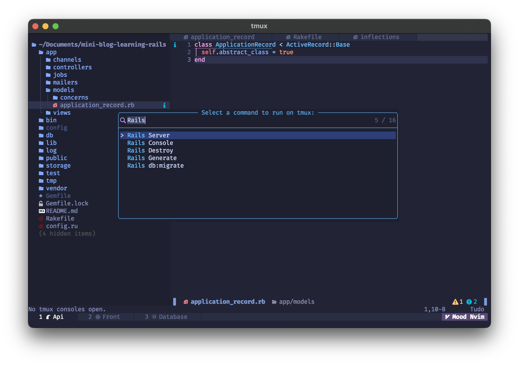Click the warning triangle diagnostics icon

pyautogui.click(x=455, y=302)
